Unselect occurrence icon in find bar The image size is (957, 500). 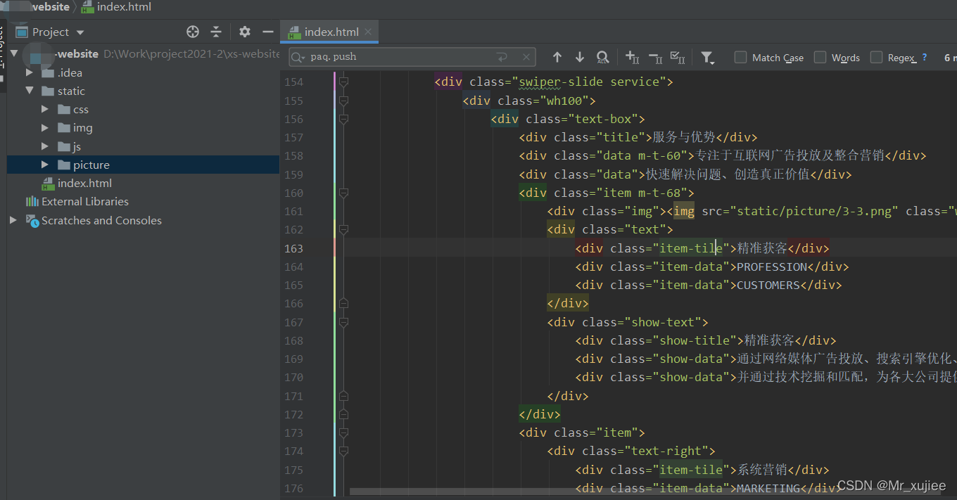click(x=655, y=58)
